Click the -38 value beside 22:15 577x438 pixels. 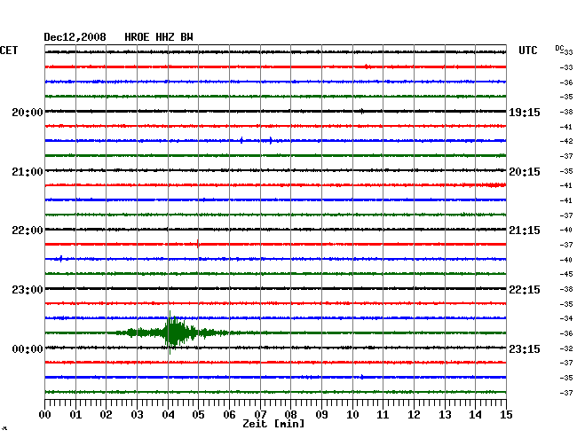[x=566, y=290]
